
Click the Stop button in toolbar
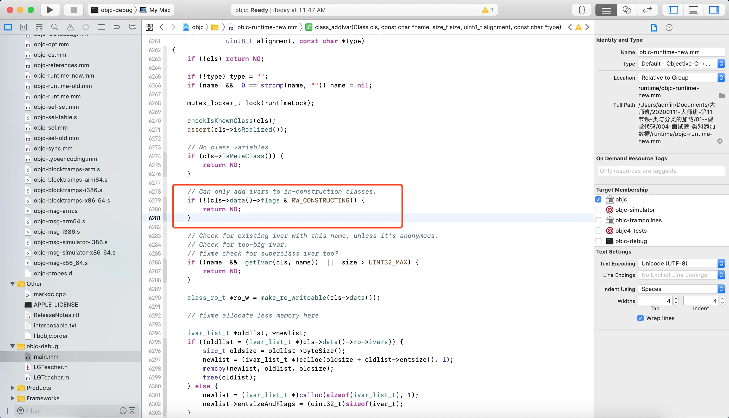coord(73,10)
